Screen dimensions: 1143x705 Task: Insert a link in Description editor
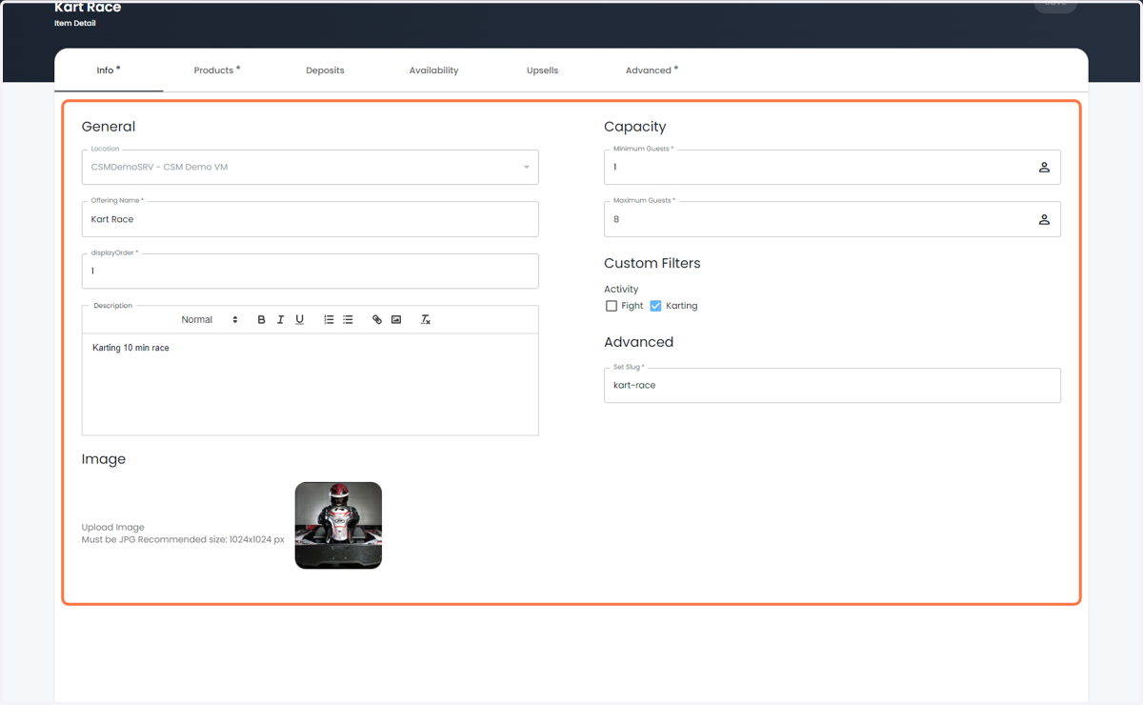point(377,320)
